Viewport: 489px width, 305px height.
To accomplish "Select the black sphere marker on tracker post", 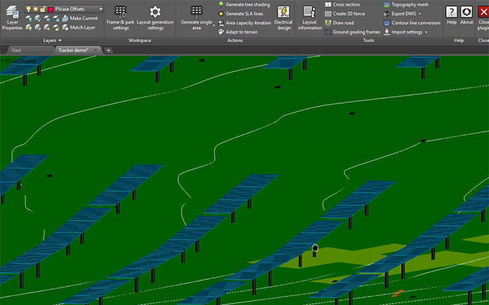I will coord(315,248).
